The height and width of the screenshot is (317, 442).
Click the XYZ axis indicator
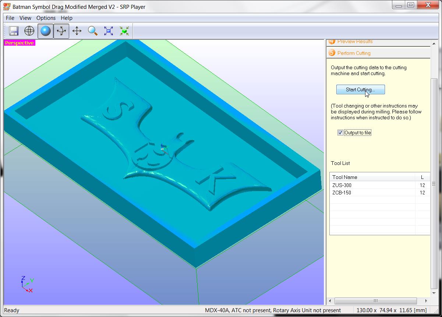[27, 284]
